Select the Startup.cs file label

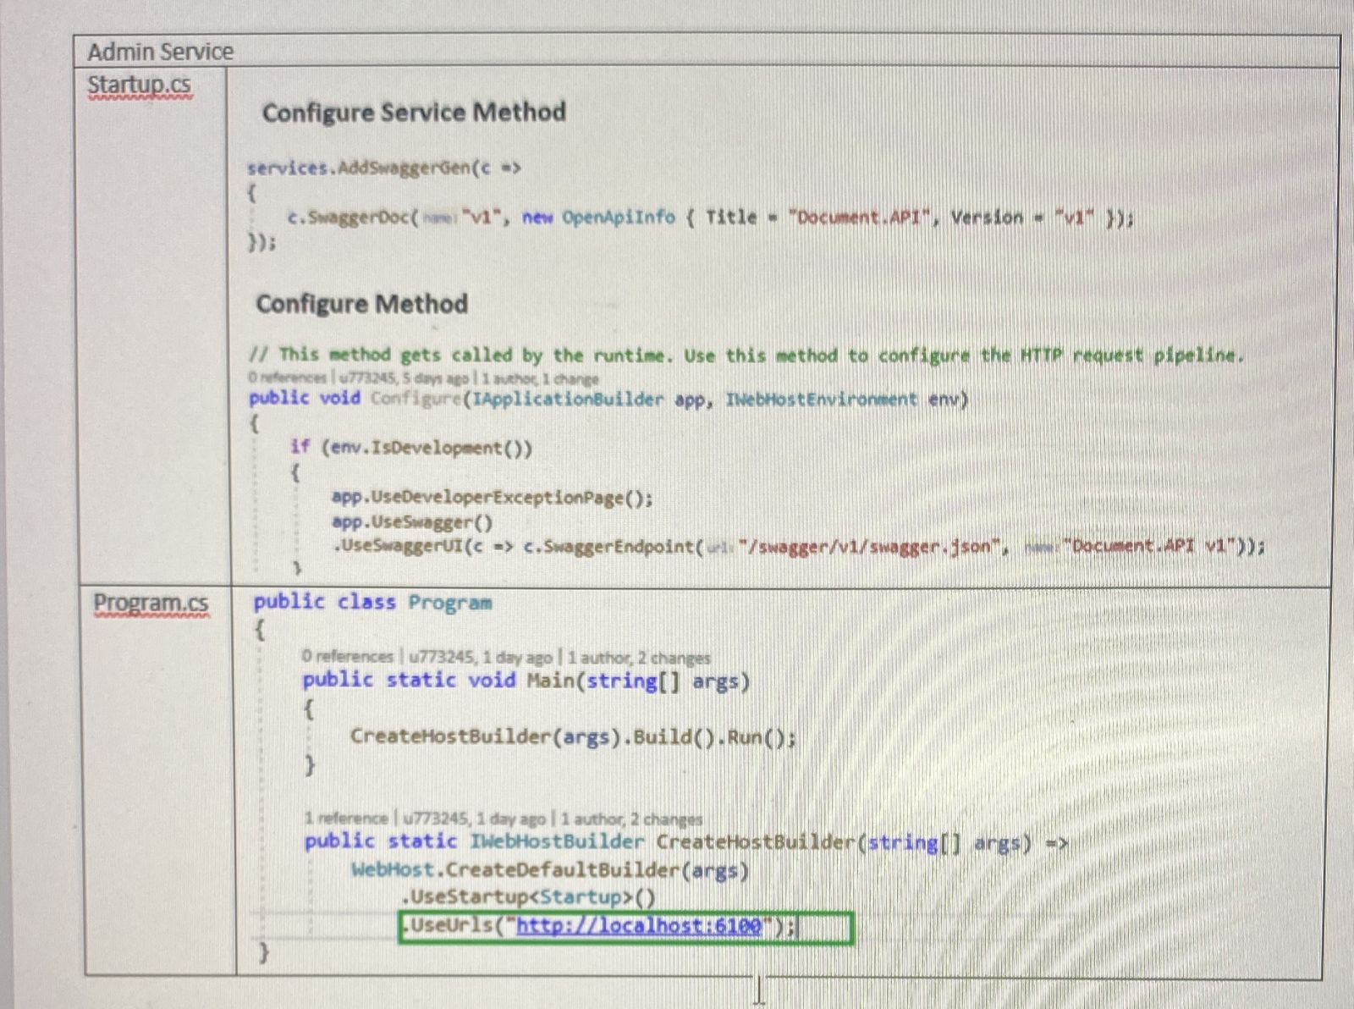(139, 84)
